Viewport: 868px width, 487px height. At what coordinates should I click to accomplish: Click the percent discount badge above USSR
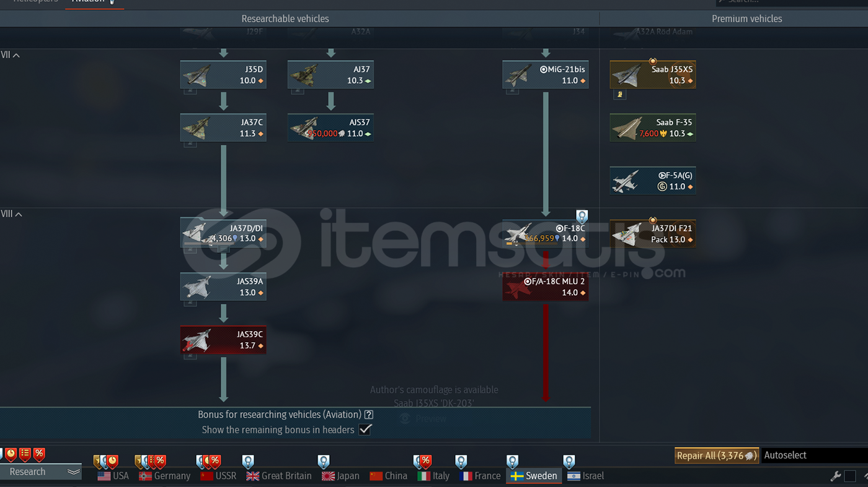click(x=215, y=462)
